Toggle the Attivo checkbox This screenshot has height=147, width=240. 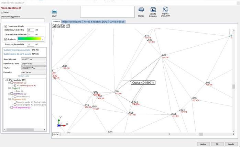pyautogui.click(x=3, y=12)
